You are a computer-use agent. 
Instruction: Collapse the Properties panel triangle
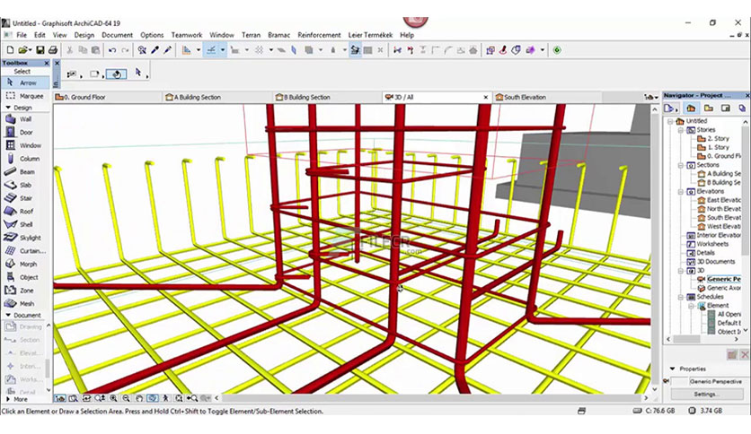[673, 369]
